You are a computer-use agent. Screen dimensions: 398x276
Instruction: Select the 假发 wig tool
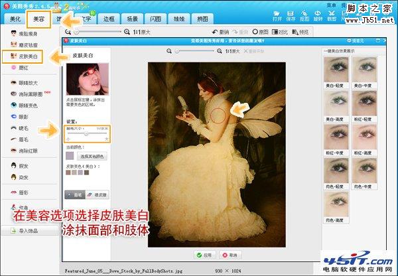pos(20,166)
